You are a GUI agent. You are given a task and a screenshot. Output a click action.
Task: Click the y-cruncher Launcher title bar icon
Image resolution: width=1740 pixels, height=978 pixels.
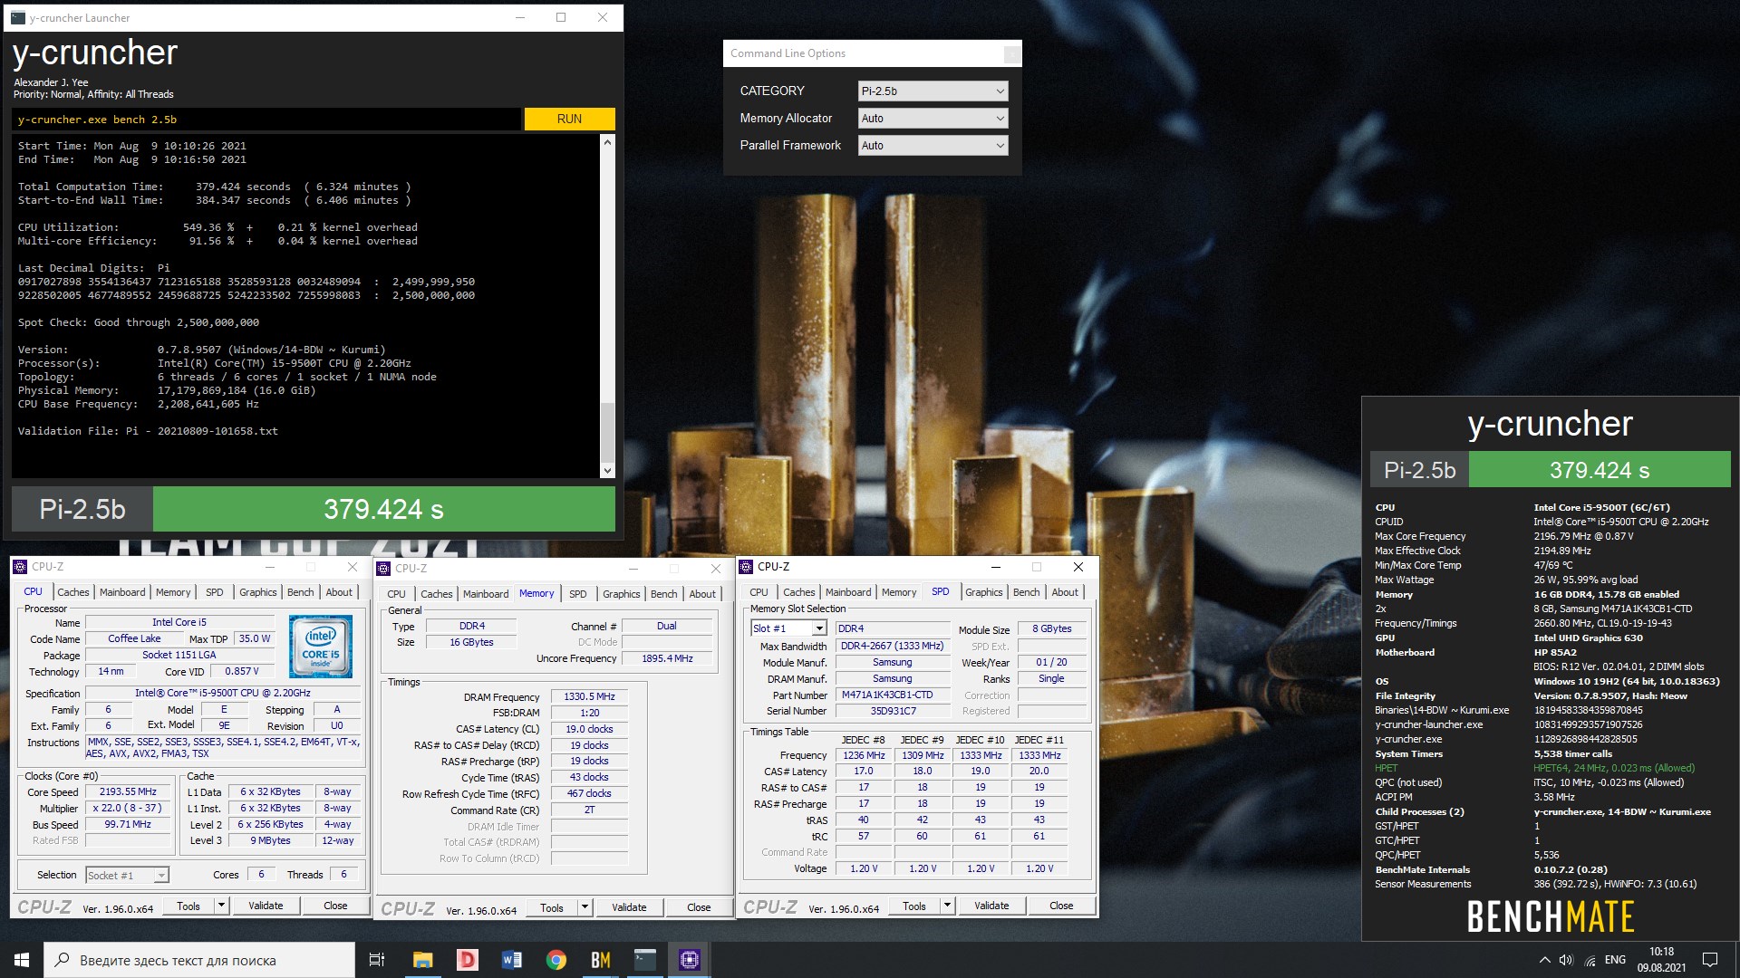(18, 17)
